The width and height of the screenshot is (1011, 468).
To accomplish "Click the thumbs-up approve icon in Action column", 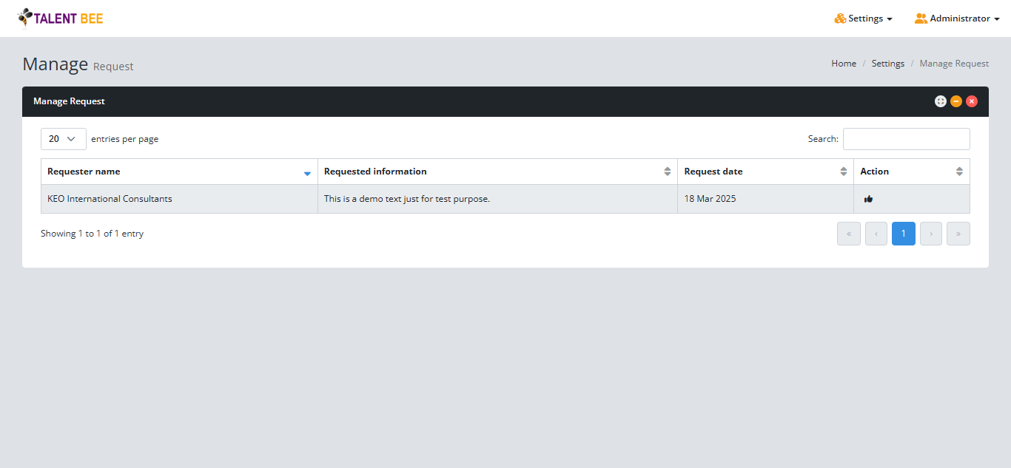I will point(868,198).
